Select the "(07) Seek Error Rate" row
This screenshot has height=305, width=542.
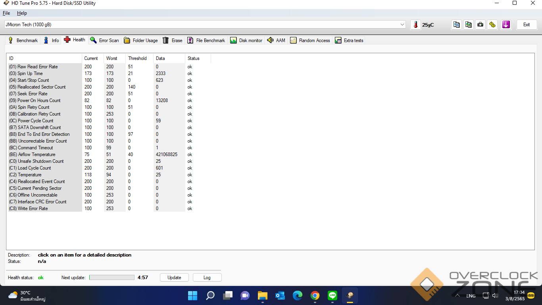(109, 94)
